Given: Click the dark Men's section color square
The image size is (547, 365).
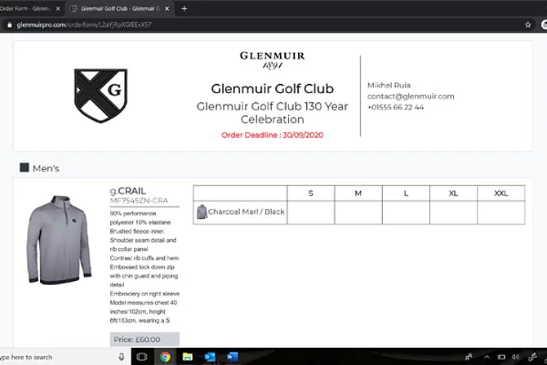Looking at the screenshot, I should [24, 167].
